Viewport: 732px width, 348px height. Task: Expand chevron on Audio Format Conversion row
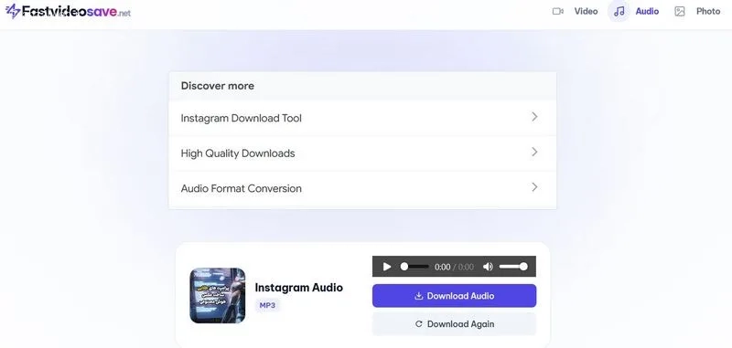[x=535, y=187]
